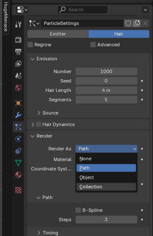Click the Number value field
The height and width of the screenshot is (236, 153).
tap(106, 72)
